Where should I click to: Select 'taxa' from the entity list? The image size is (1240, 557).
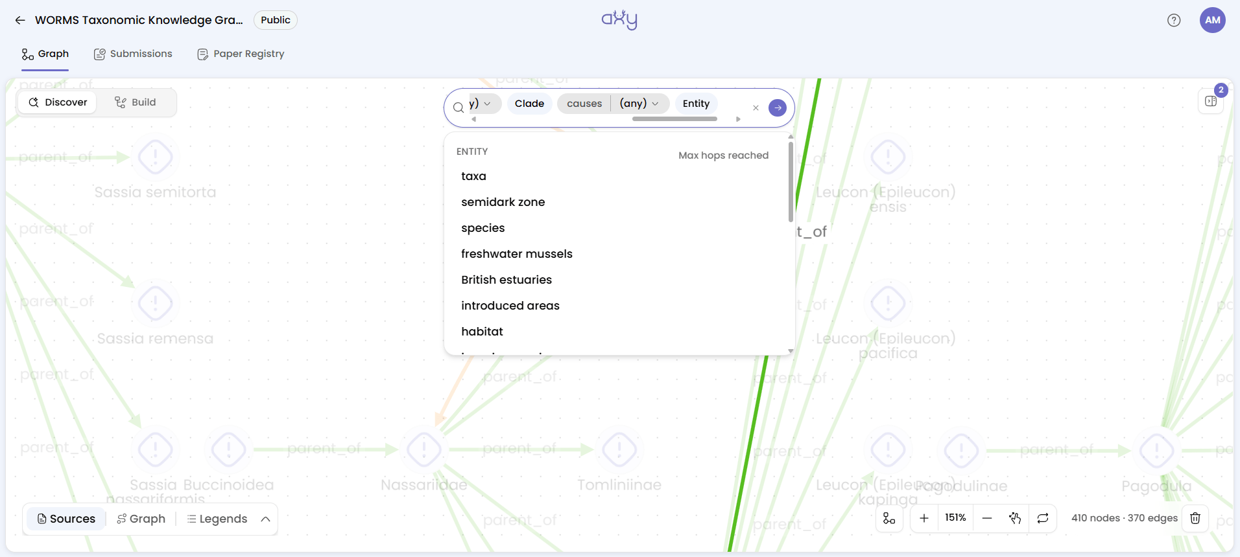(x=616, y=176)
